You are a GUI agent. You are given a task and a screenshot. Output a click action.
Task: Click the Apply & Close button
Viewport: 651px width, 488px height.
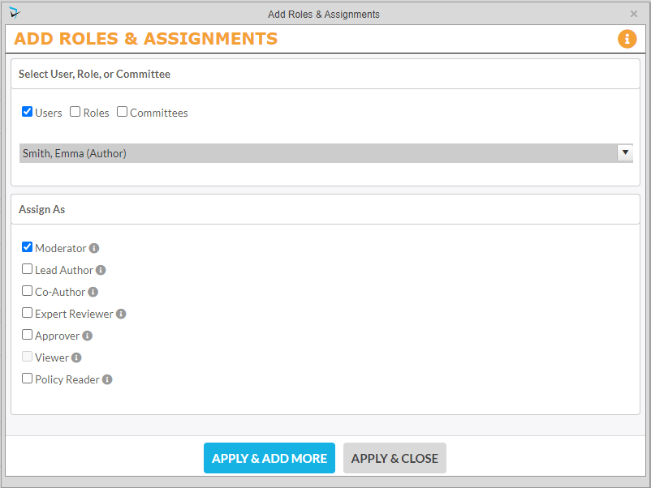(394, 458)
